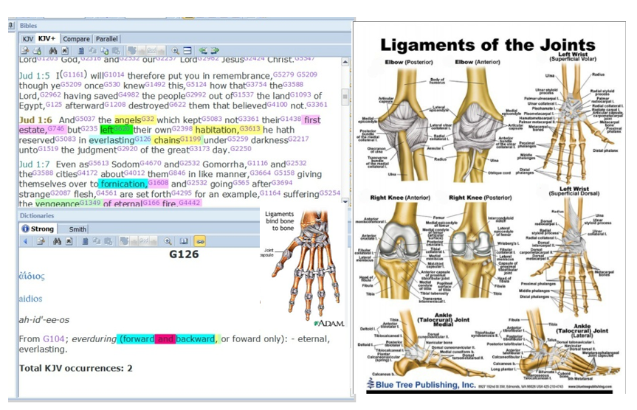Toggle the split-view layout icon in Bibles toolbar

pos(187,50)
